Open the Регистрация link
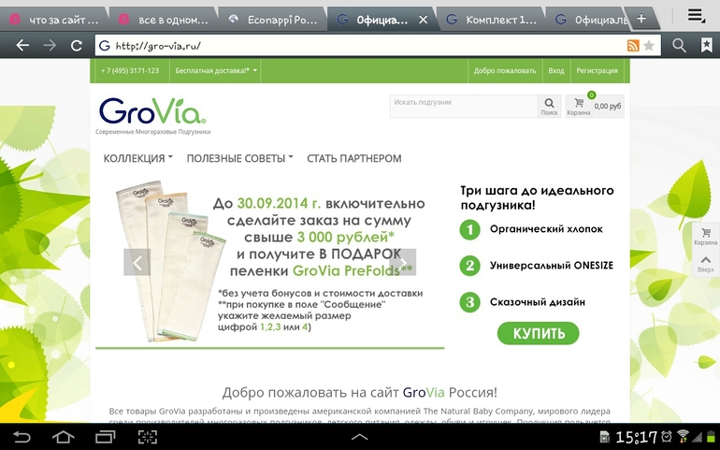The height and width of the screenshot is (450, 720). coord(597,70)
